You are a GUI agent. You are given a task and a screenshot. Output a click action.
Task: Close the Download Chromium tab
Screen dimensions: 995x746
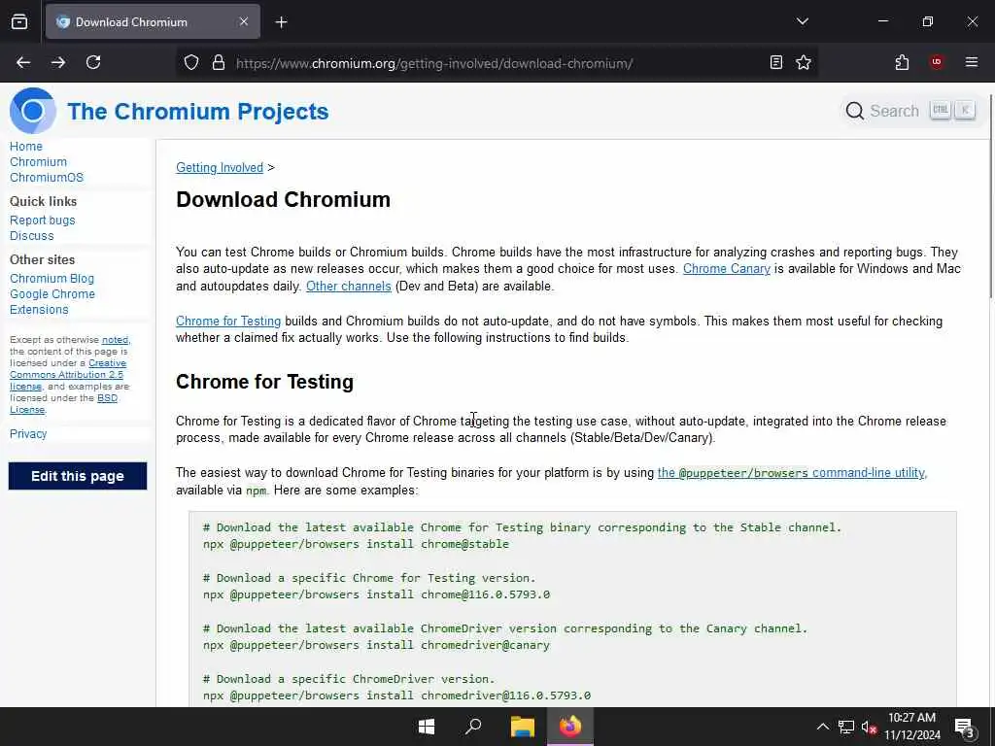click(244, 21)
